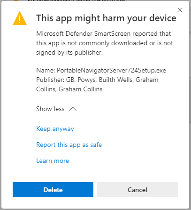The image size is (191, 210).
Task: Click the yellow warning triangle icon
Action: click(x=20, y=18)
